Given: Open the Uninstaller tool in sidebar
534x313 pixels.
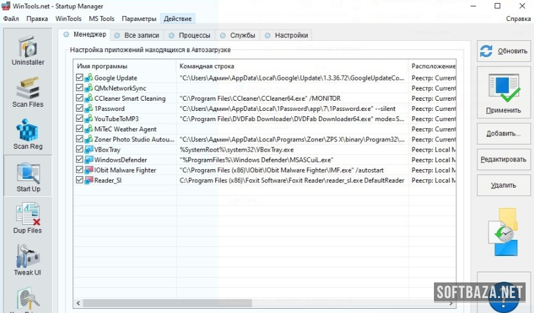Looking at the screenshot, I should pyautogui.click(x=28, y=50).
